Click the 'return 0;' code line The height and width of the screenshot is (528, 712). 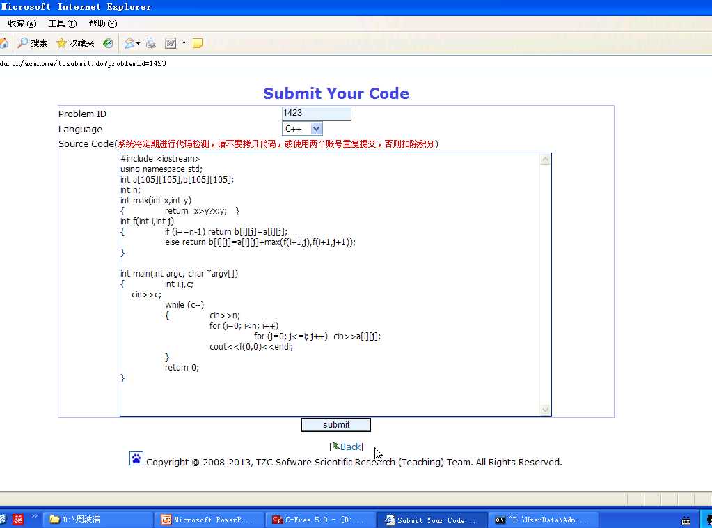(x=182, y=368)
